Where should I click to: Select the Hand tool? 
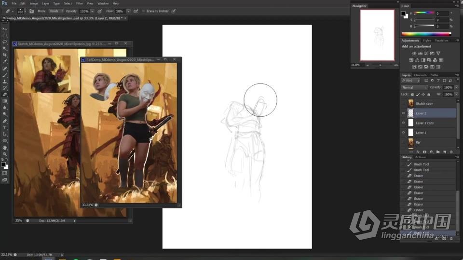pyautogui.click(x=5, y=148)
